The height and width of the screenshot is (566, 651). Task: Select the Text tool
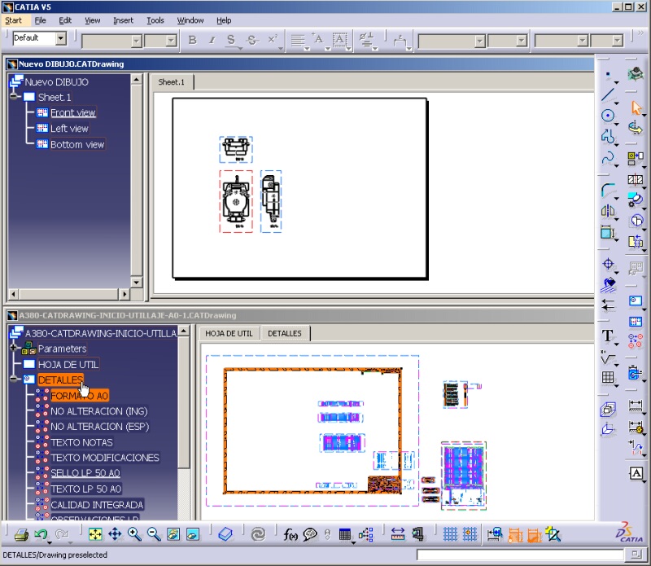(607, 337)
